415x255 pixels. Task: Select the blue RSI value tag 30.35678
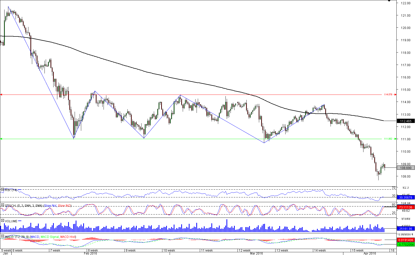(x=406, y=198)
